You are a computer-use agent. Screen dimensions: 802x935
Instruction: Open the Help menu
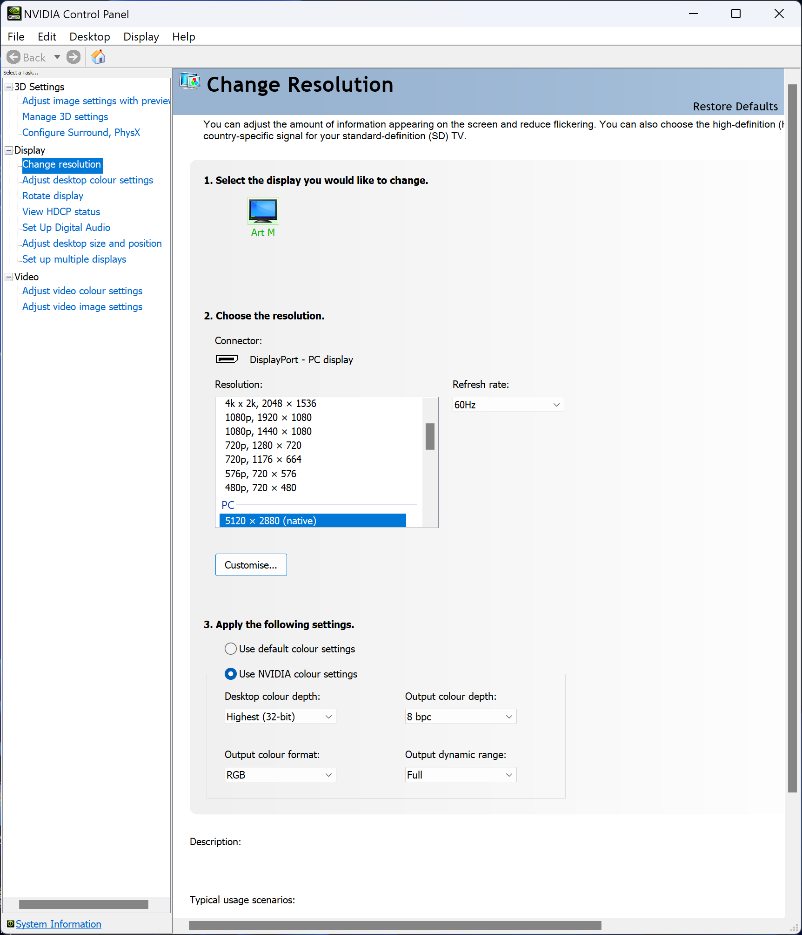pyautogui.click(x=184, y=37)
